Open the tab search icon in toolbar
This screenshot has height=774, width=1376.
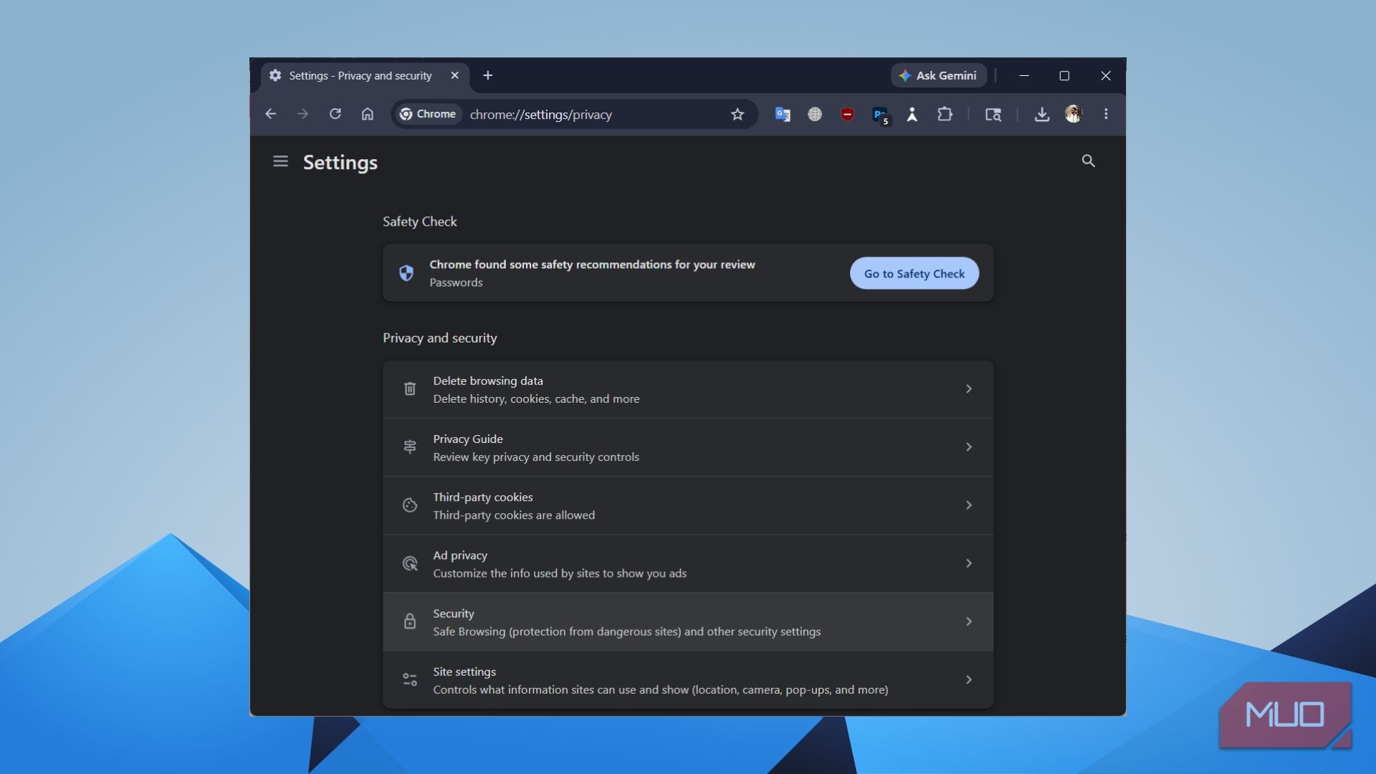[993, 114]
